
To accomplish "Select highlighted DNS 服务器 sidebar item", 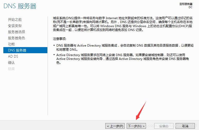I will 25,50.
